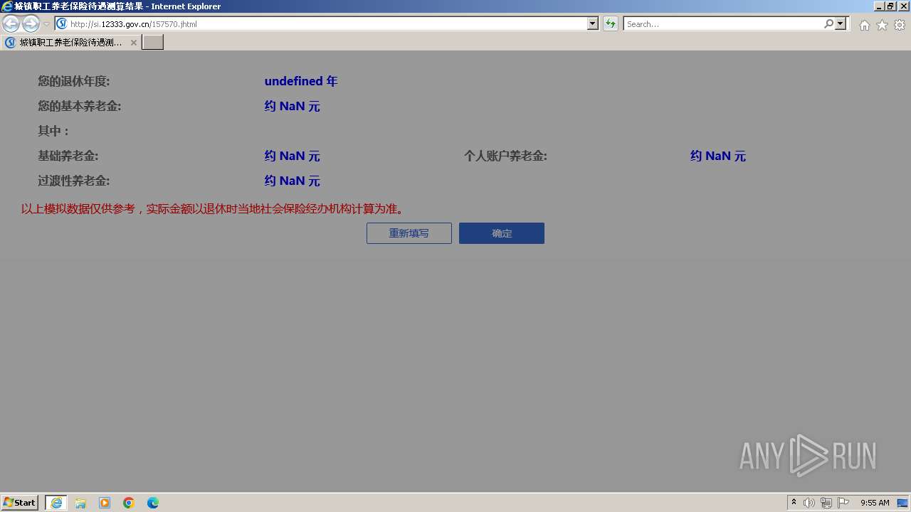Close the current browser tab
This screenshot has width=911, height=512.
coord(134,43)
